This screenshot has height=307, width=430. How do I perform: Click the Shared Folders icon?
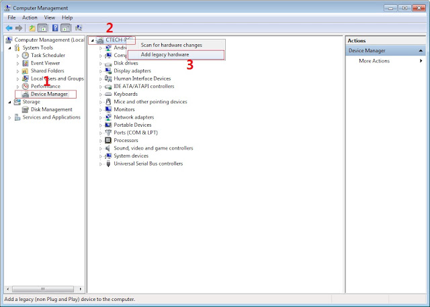point(25,71)
